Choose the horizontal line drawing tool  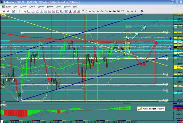coord(29,11)
